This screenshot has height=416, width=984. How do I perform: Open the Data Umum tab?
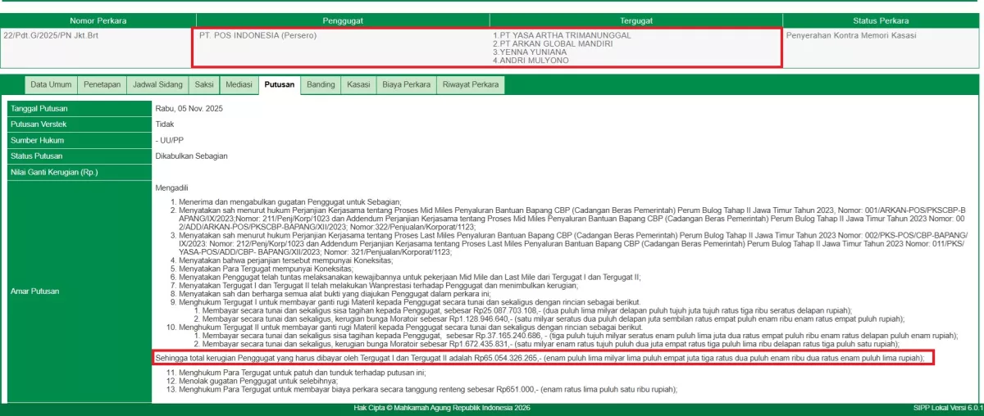click(52, 84)
